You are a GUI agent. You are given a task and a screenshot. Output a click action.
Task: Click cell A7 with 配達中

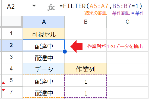[44, 92]
